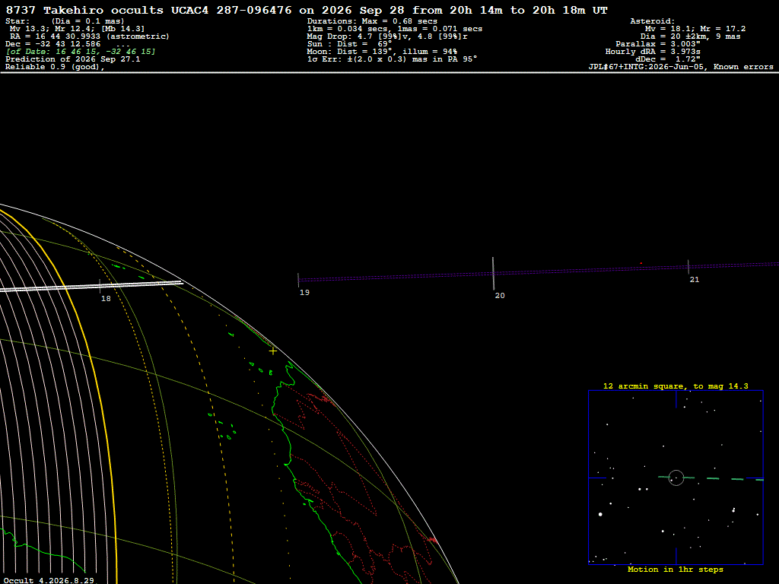Click the 'Durations: Max = 0.68 secs' line
Screen dimensions: 779x584
372,21
